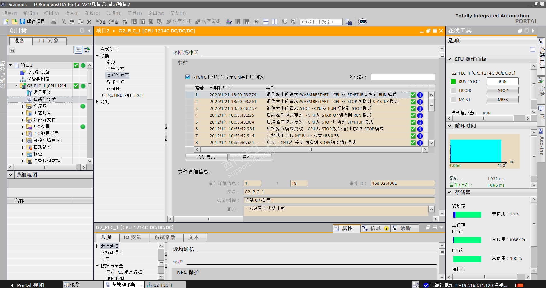This screenshot has width=546, height=288.
Task: Click the 保存项目 button
Action: [x=32, y=22]
